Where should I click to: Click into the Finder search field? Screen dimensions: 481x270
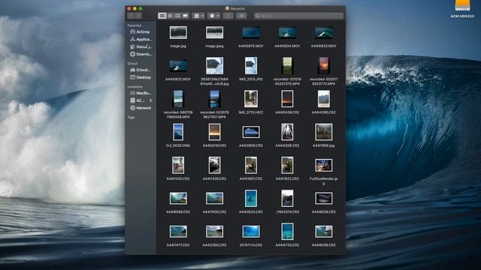(x=298, y=16)
